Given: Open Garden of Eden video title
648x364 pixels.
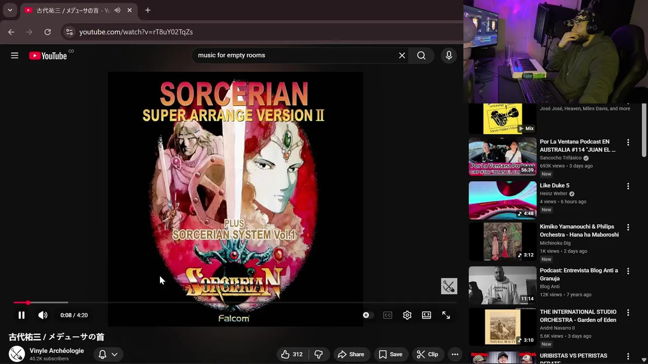Looking at the screenshot, I should pos(578,316).
